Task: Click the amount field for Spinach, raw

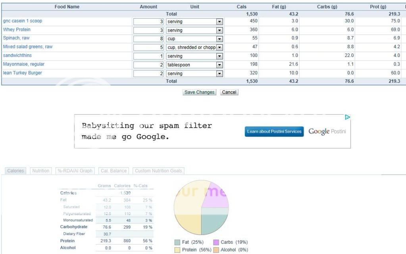Action: 148,39
